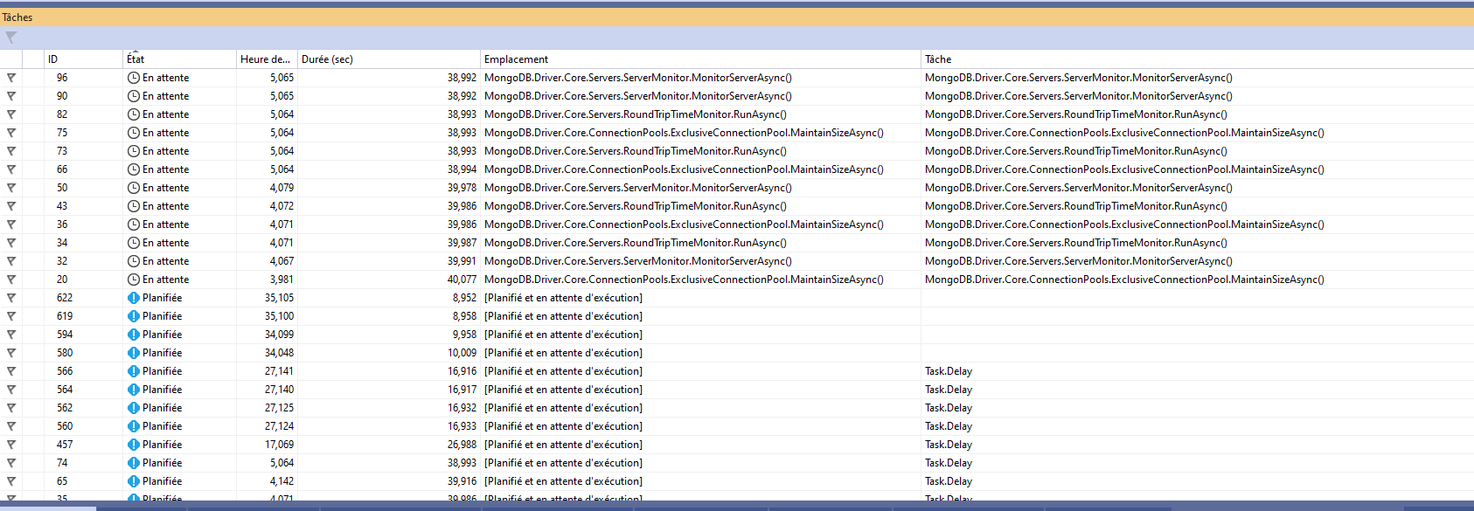This screenshot has height=511, width=1474.
Task: Sort by the Durée (sec) column header
Action: (389, 59)
